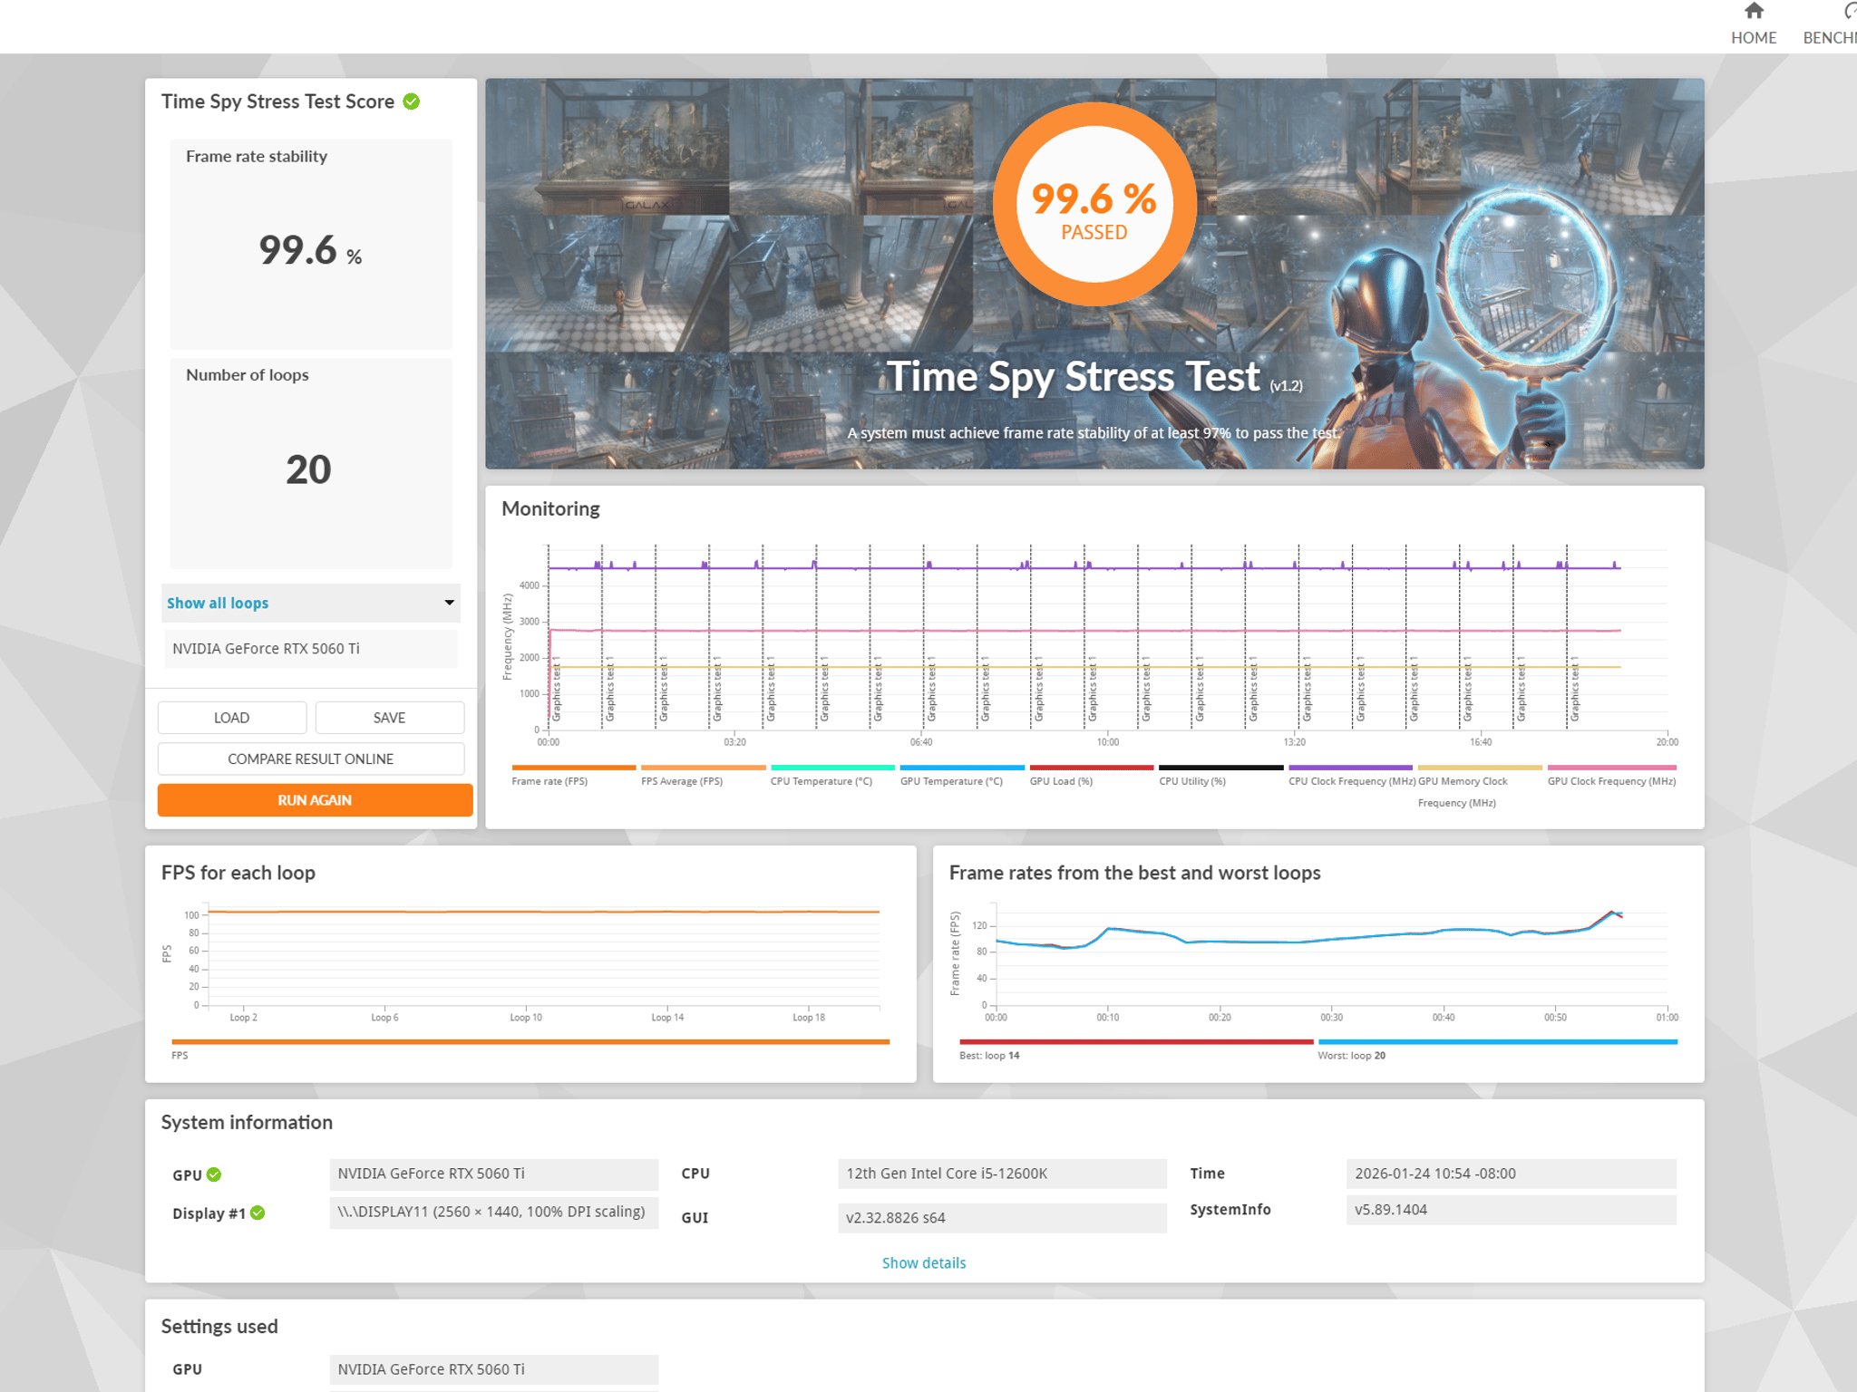Start the test with RUN AGAIN
1857x1392 pixels.
coord(315,800)
